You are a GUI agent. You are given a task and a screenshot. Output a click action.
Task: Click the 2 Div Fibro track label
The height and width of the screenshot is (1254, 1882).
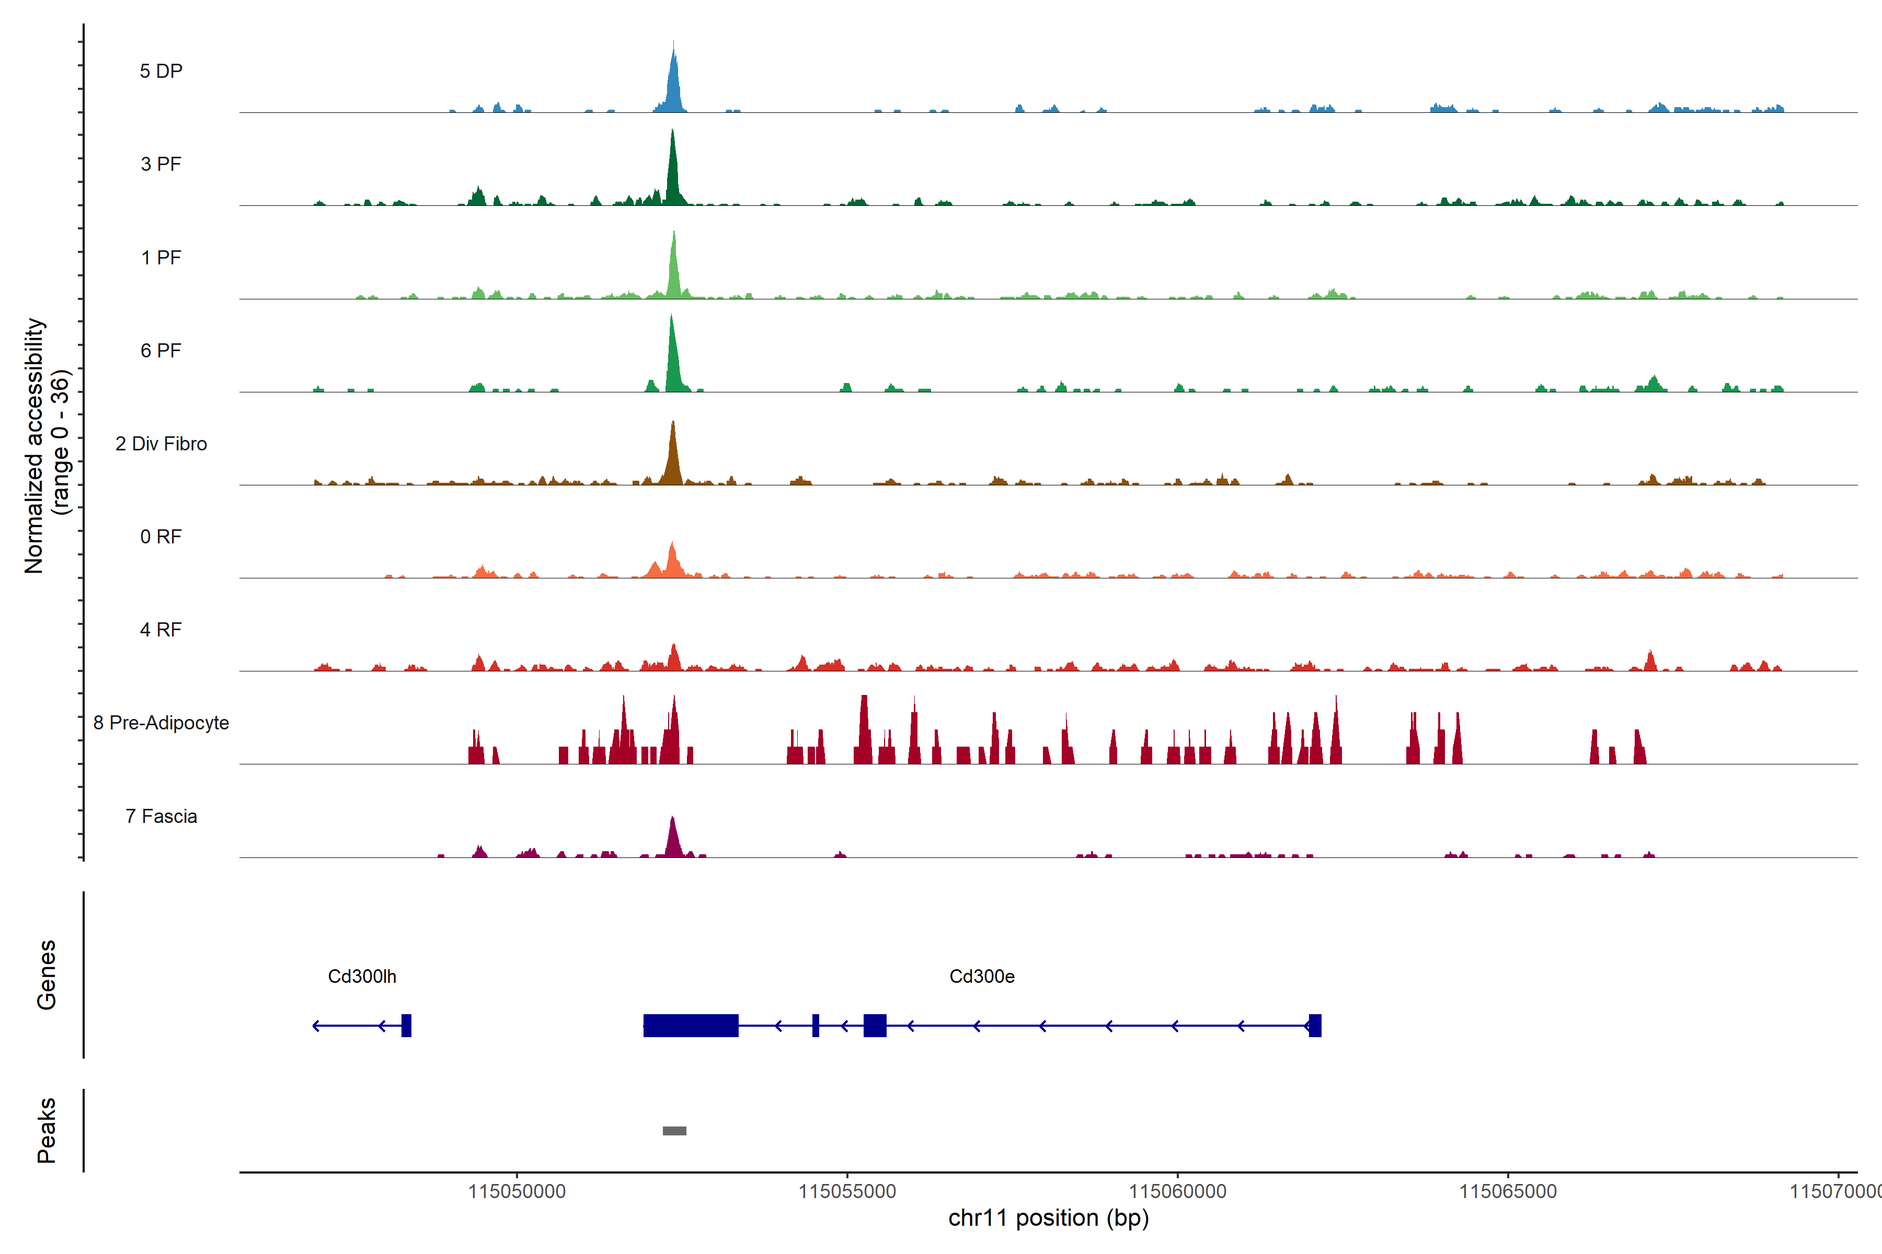161,444
